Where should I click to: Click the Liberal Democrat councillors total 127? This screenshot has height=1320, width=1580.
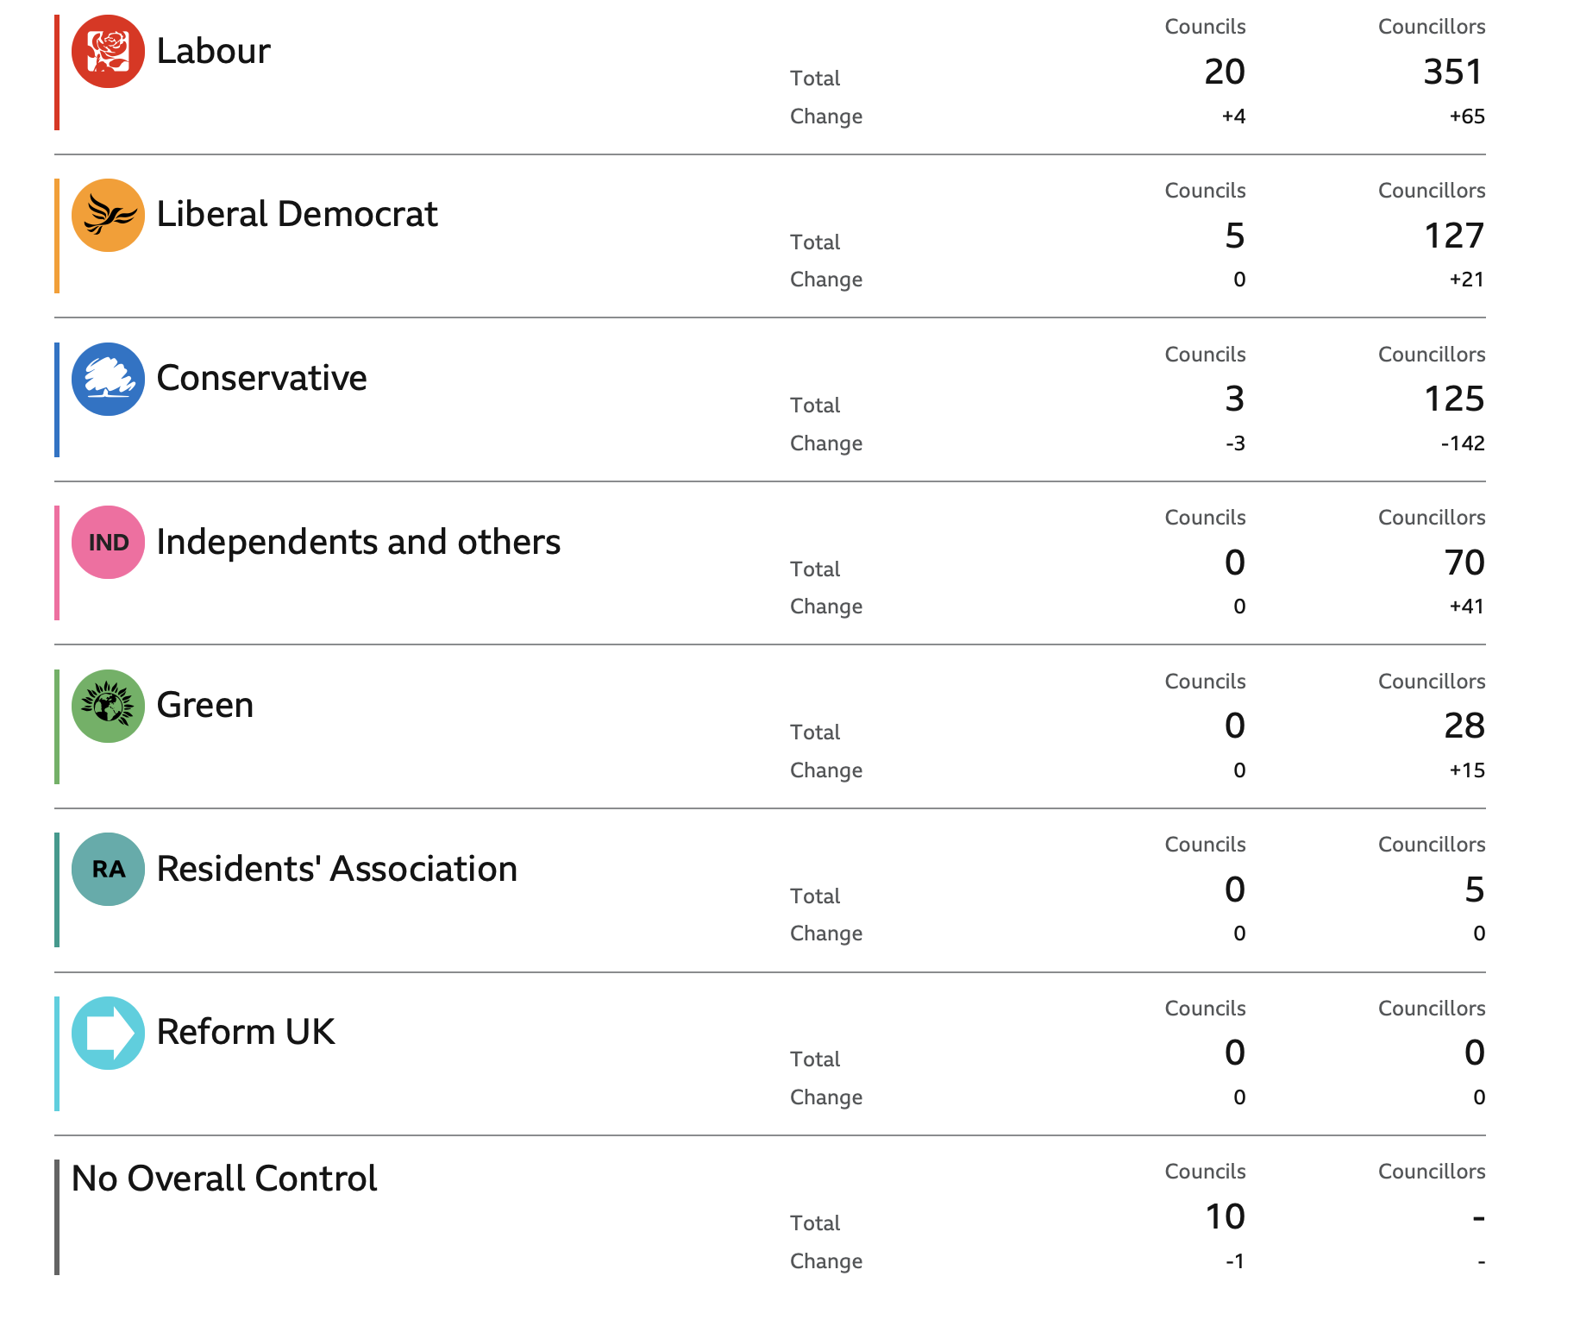1454,236
